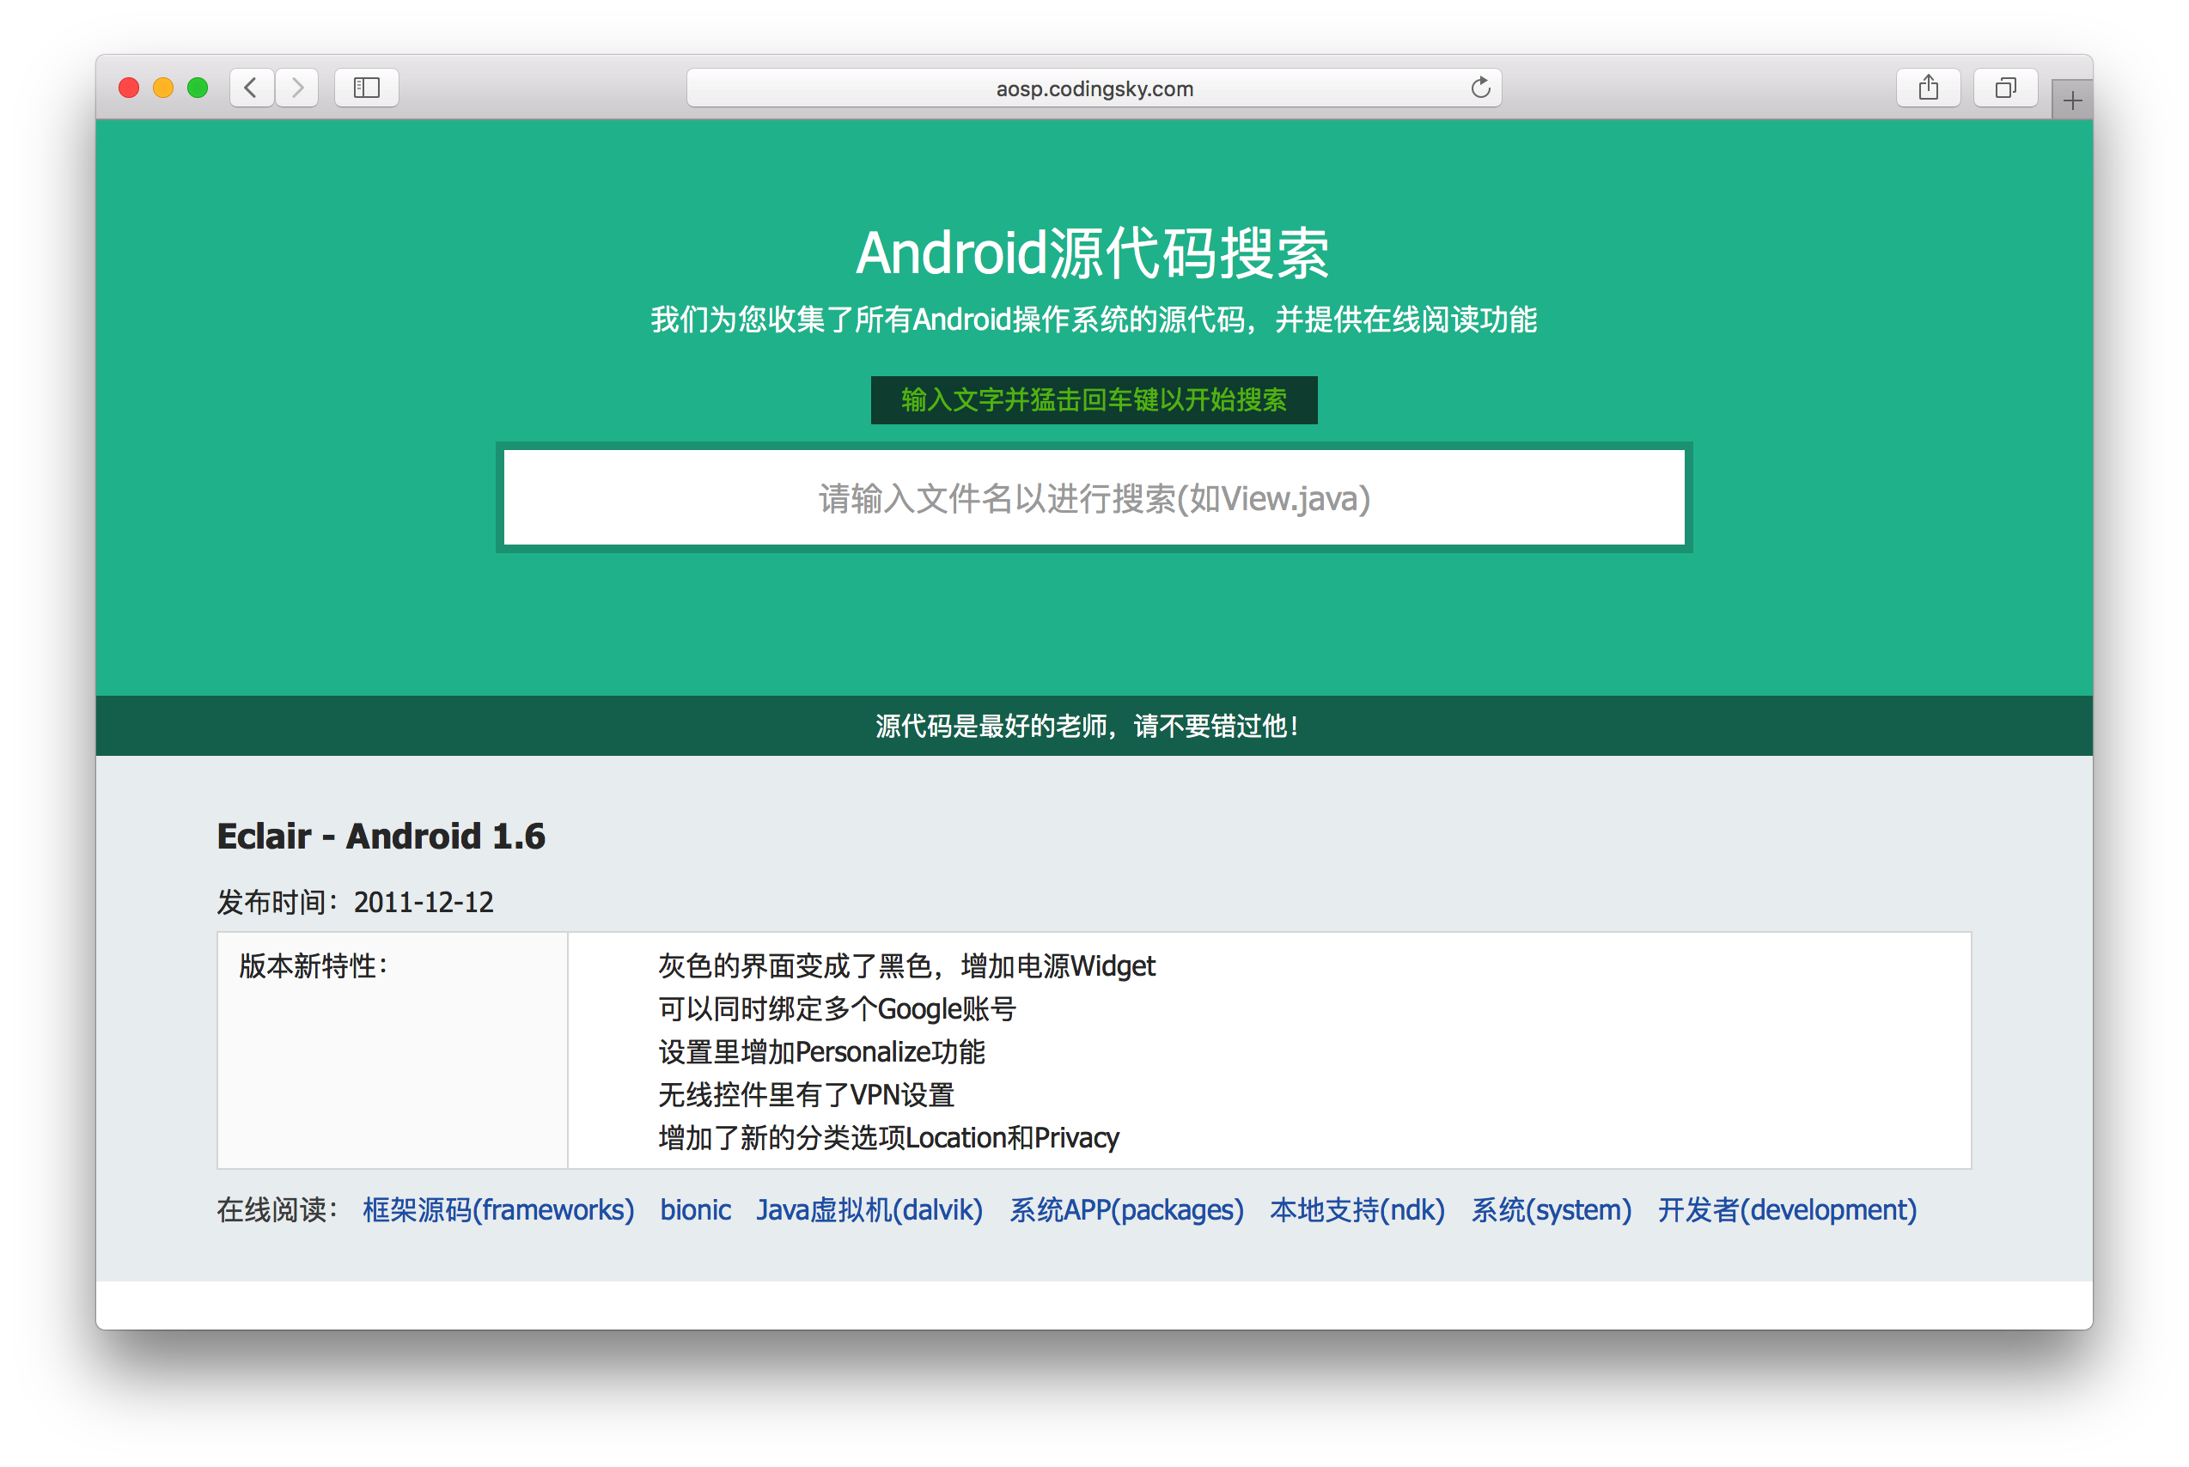Click the browser forward arrow button
The width and height of the screenshot is (2189, 1467).
[x=297, y=88]
